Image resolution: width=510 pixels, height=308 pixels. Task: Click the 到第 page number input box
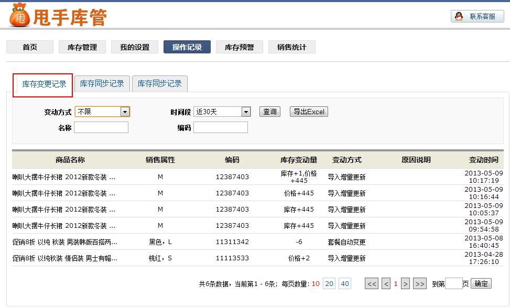pyautogui.click(x=454, y=283)
